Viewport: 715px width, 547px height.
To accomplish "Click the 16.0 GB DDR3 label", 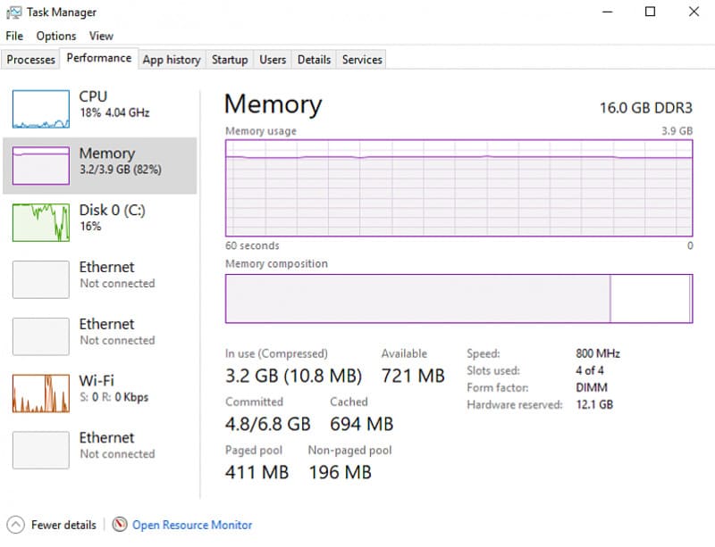I will (645, 108).
